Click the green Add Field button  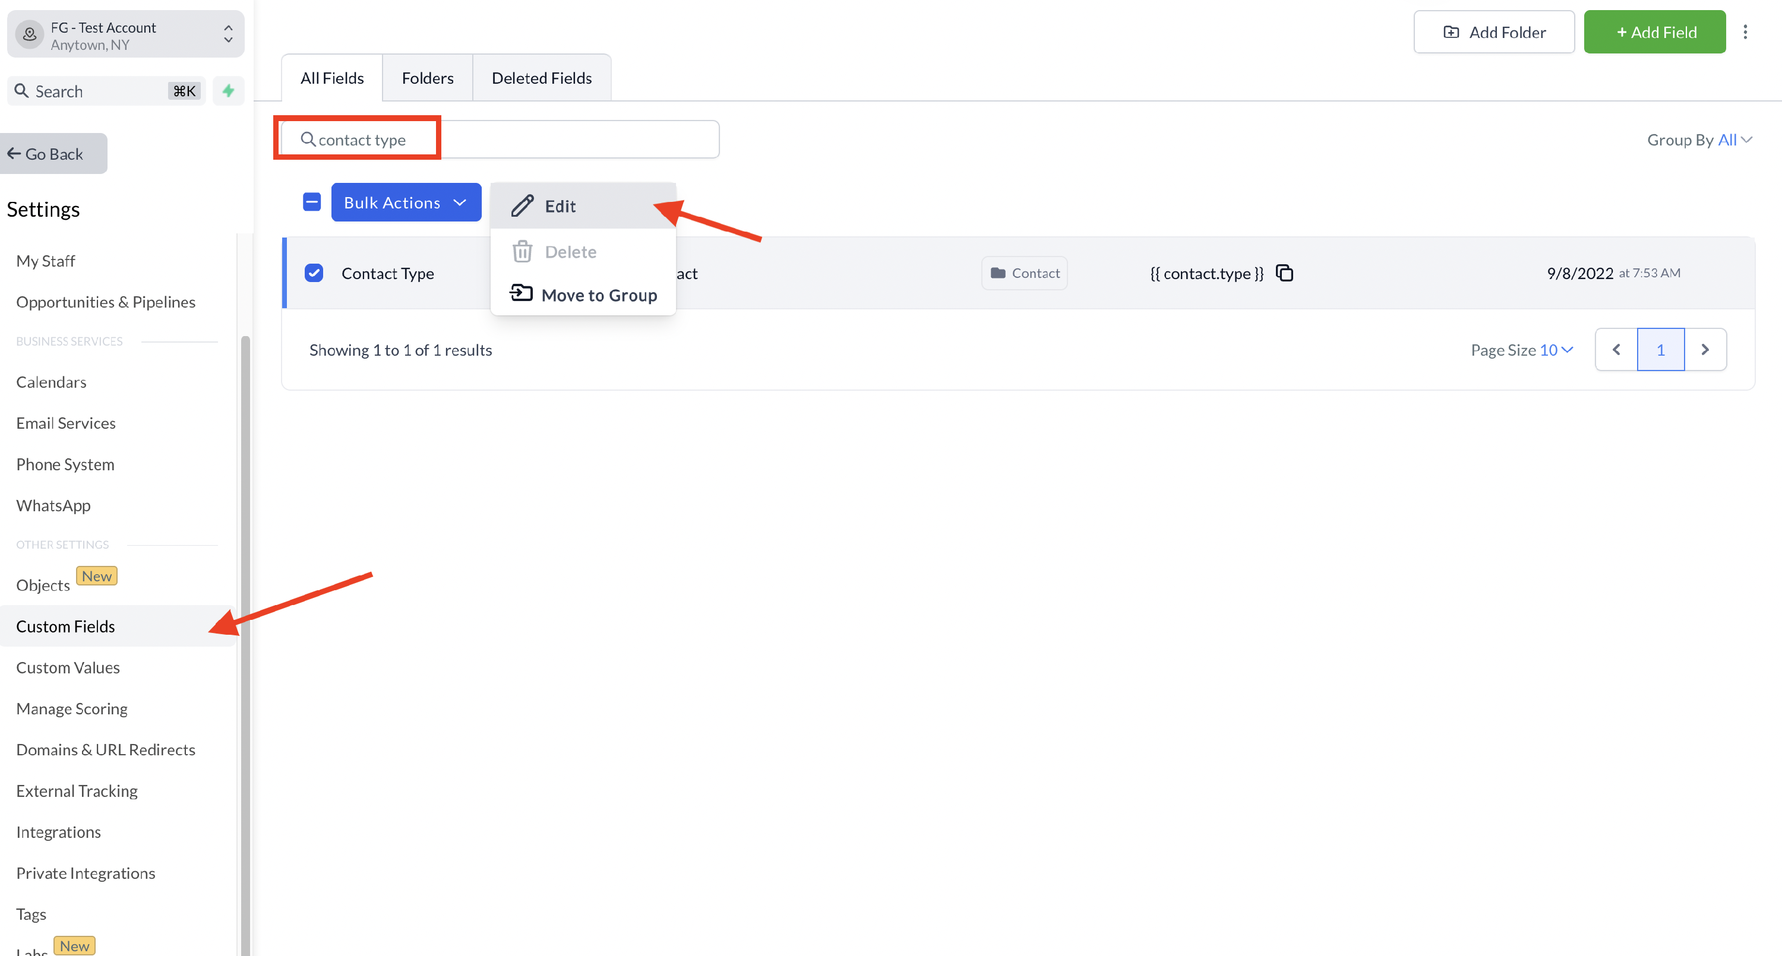click(x=1654, y=33)
